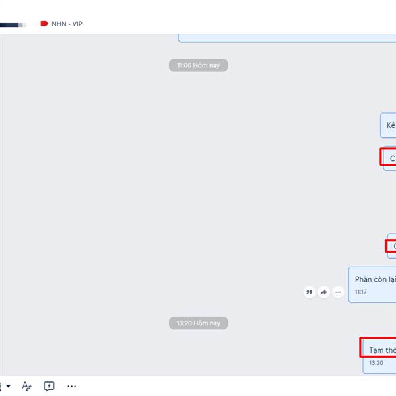Click the 11:17 timestamp in the message bubble
This screenshot has width=396, height=396.
360,292
